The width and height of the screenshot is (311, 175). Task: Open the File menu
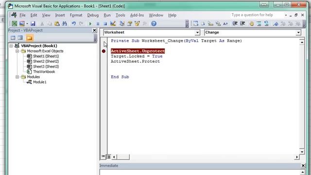[22, 15]
